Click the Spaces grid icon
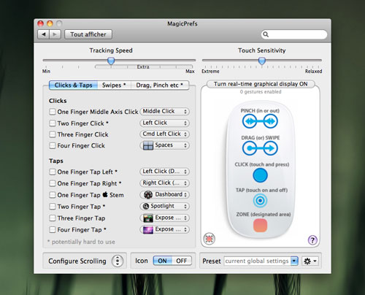 pos(148,145)
